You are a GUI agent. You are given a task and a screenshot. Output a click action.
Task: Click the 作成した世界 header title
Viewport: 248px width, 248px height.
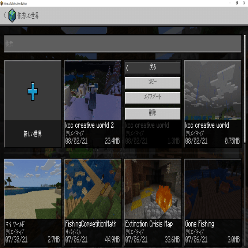(x=28, y=15)
